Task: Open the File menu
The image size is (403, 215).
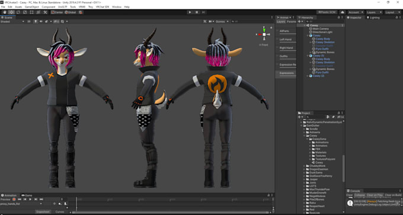Action: tap(3, 7)
